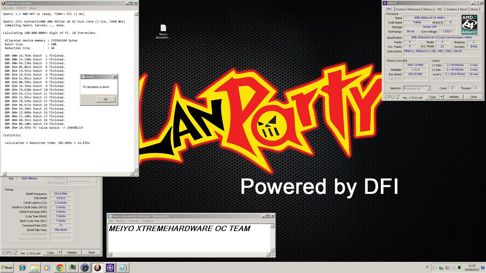Click Notepad horizontal scrollbar right arrow
Viewport: 486px width, 273px height.
click(x=268, y=254)
